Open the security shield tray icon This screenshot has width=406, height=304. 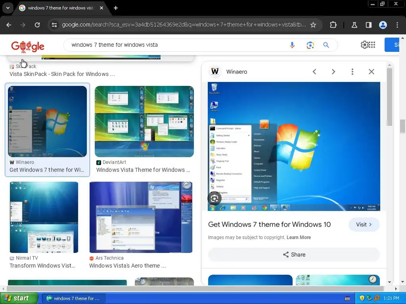362,298
